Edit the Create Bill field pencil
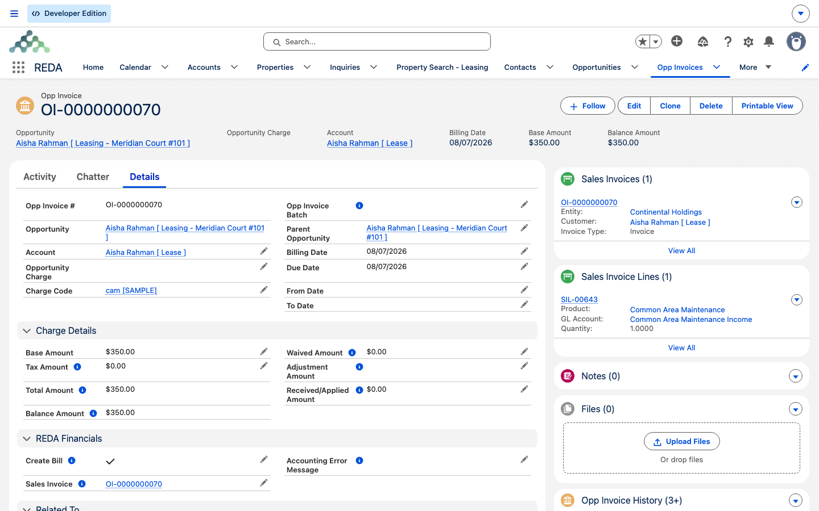 [264, 460]
